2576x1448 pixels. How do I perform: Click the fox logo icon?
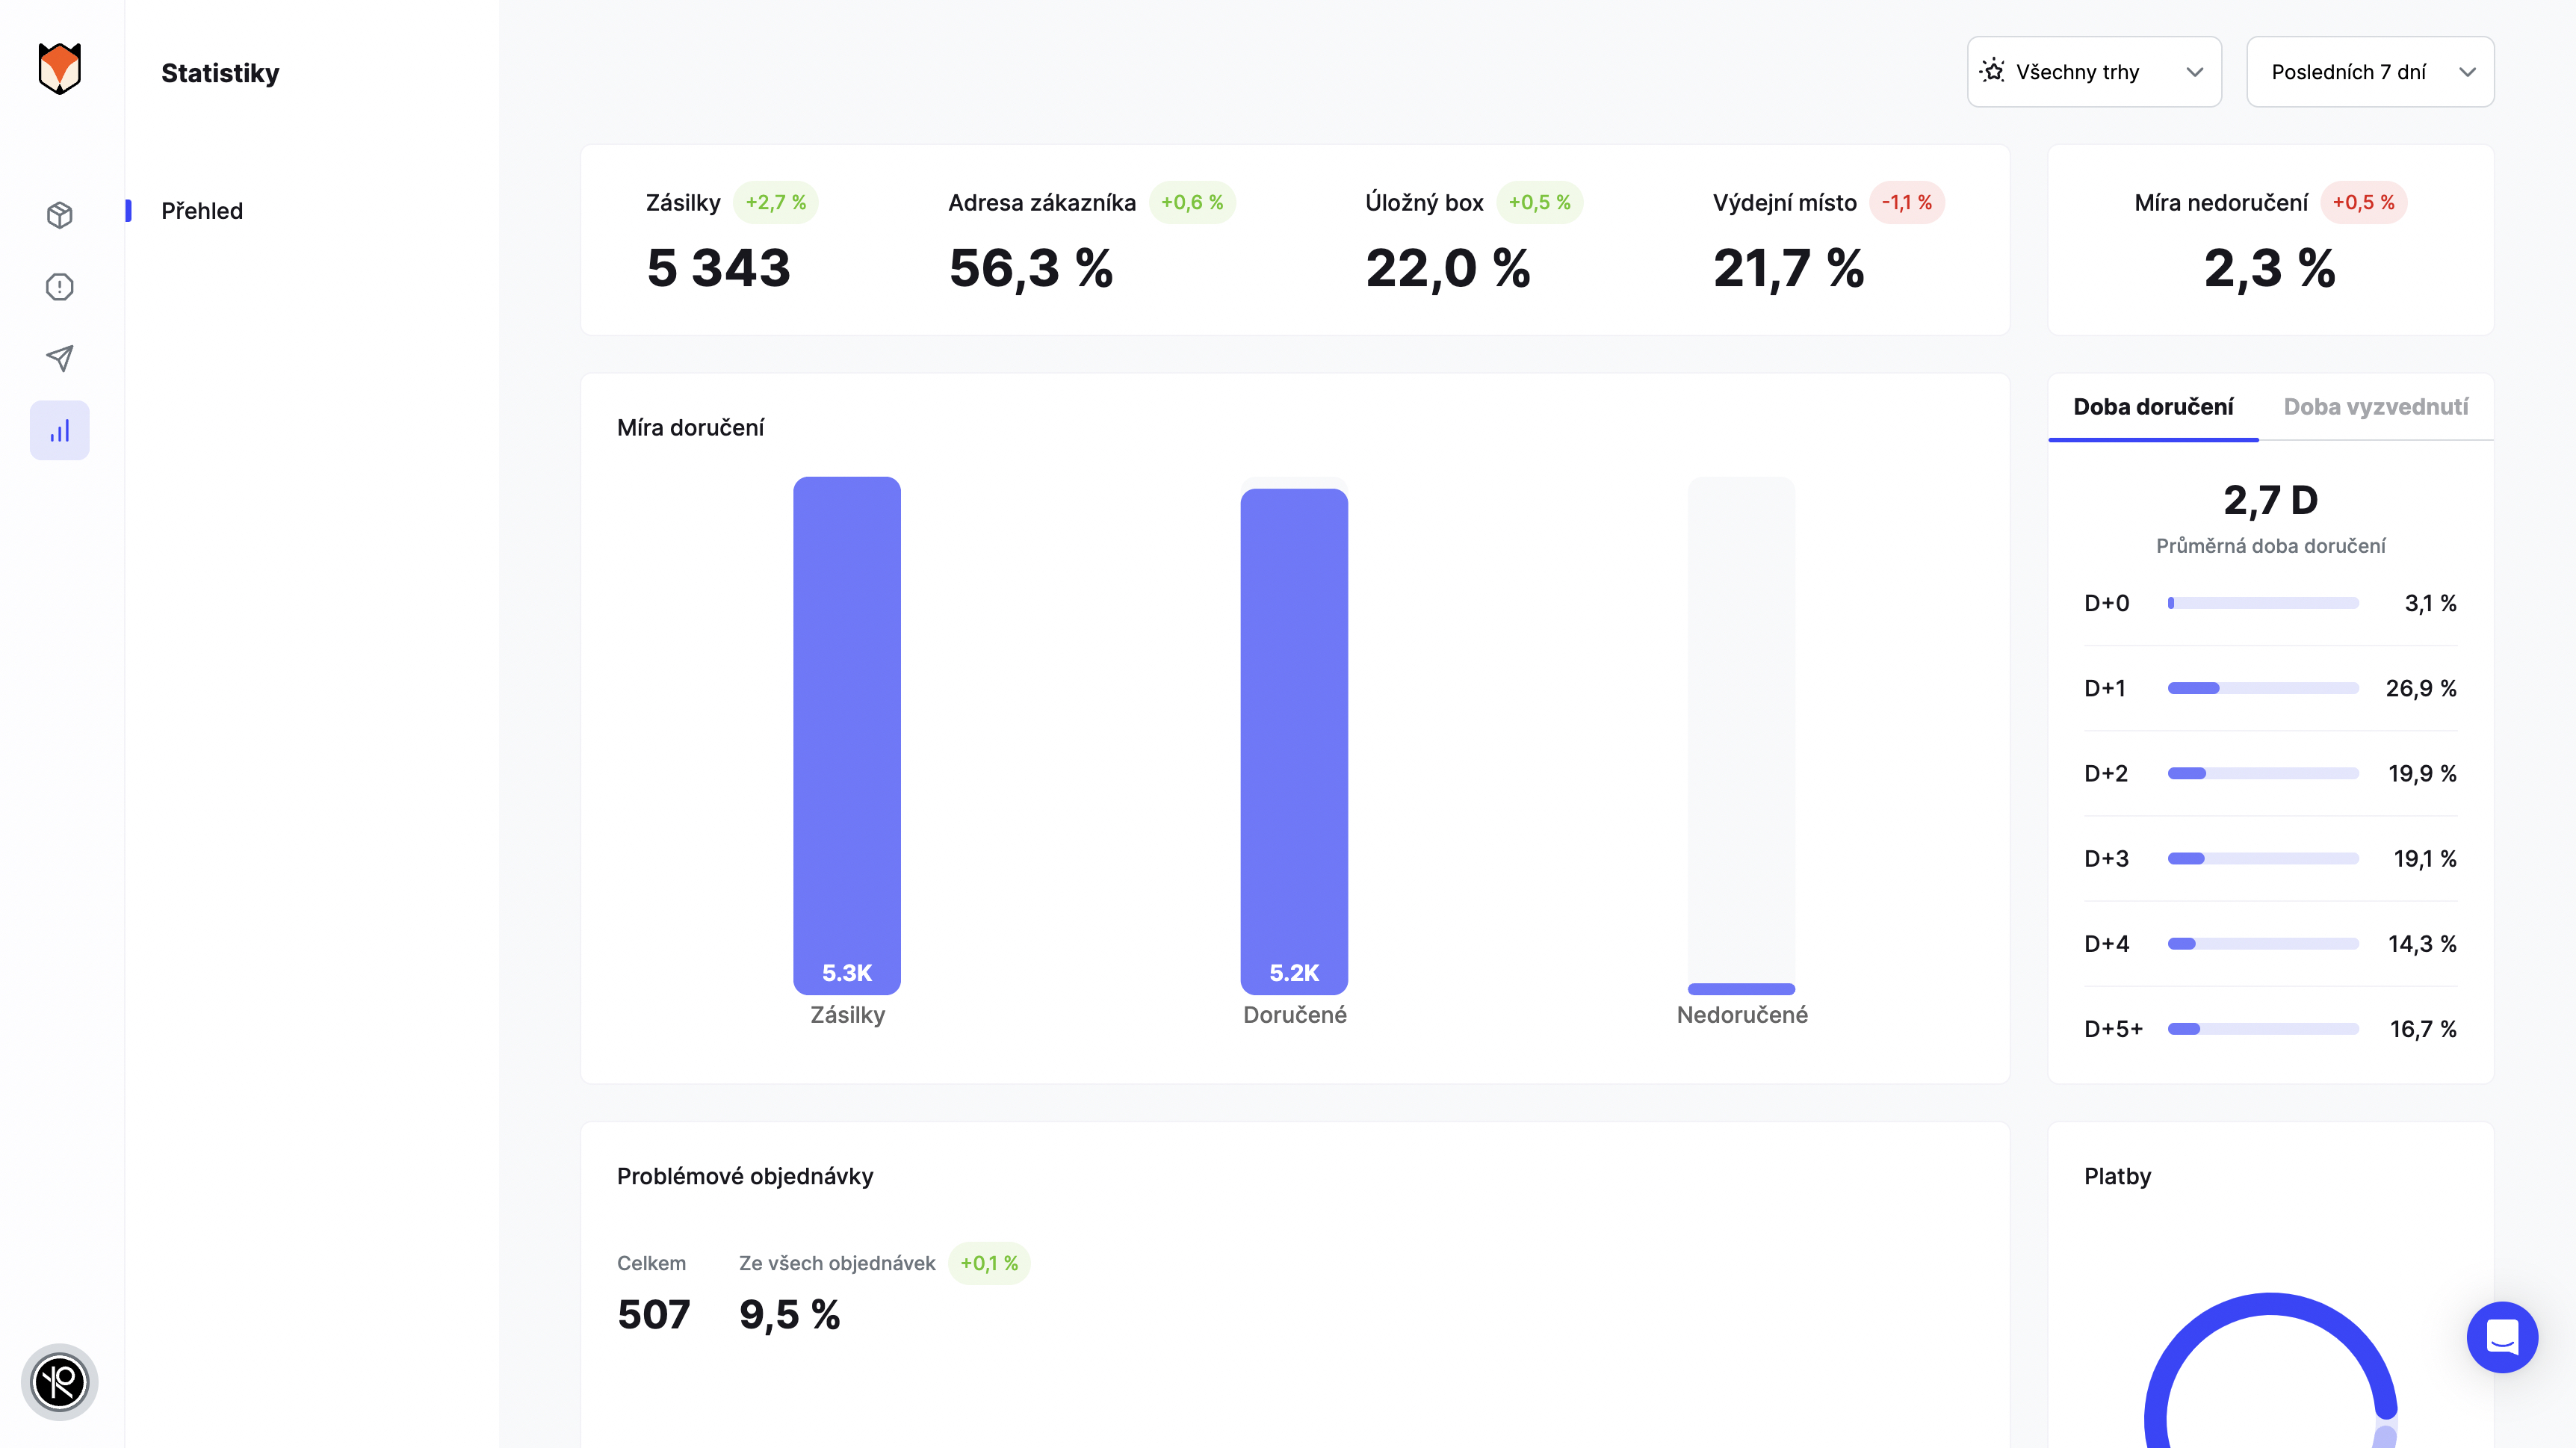60,68
